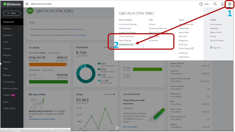The height and width of the screenshot is (132, 235).
Task: Click the QuickBooks logo
Action: pyautogui.click(x=12, y=4)
